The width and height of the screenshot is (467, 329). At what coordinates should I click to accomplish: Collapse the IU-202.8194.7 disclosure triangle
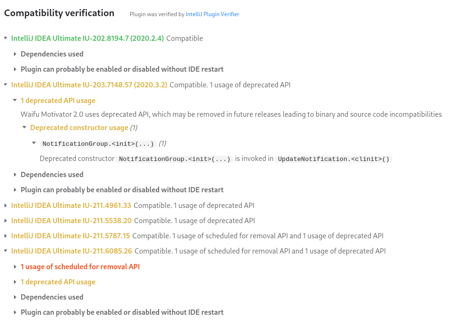tap(5, 38)
